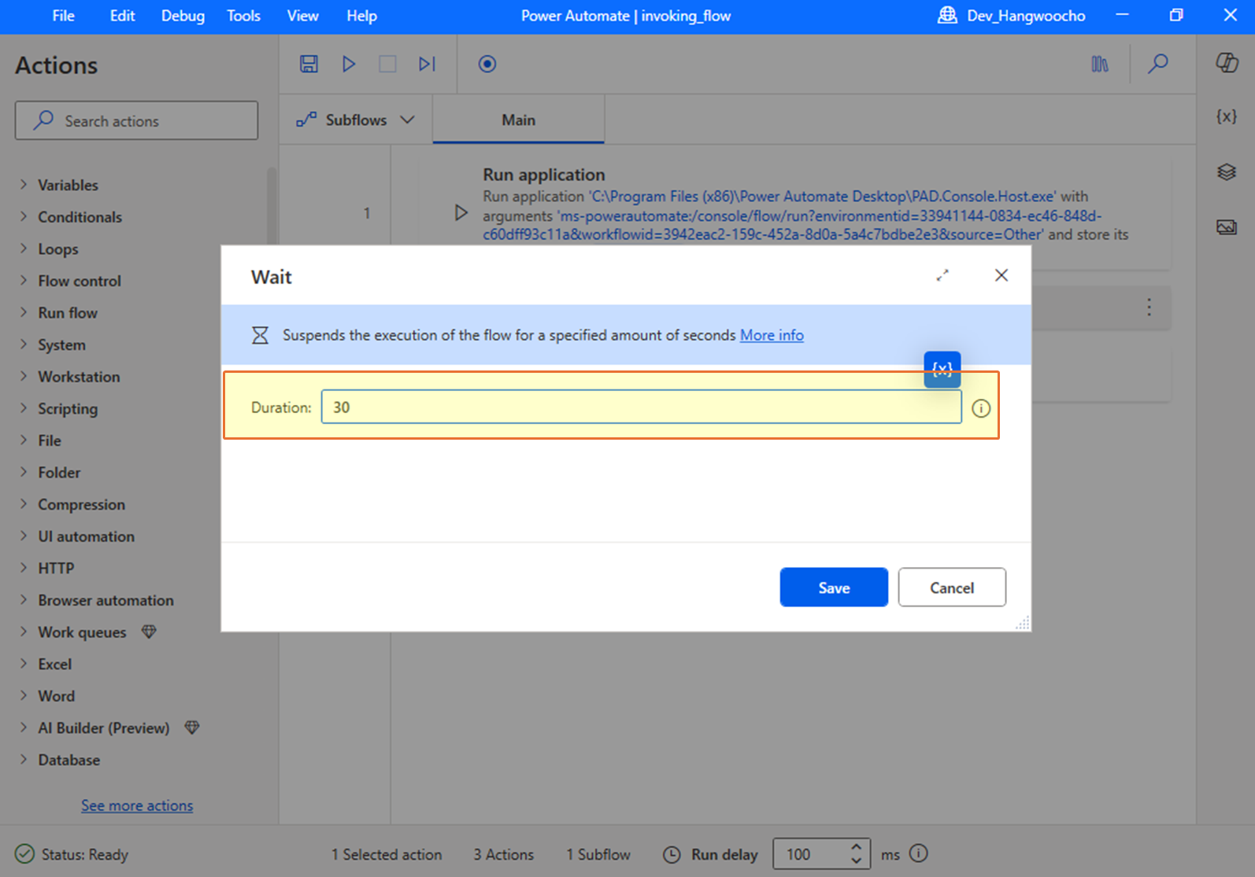Viewport: 1255px width, 877px height.
Task: Expand the Database action group
Action: (x=24, y=760)
